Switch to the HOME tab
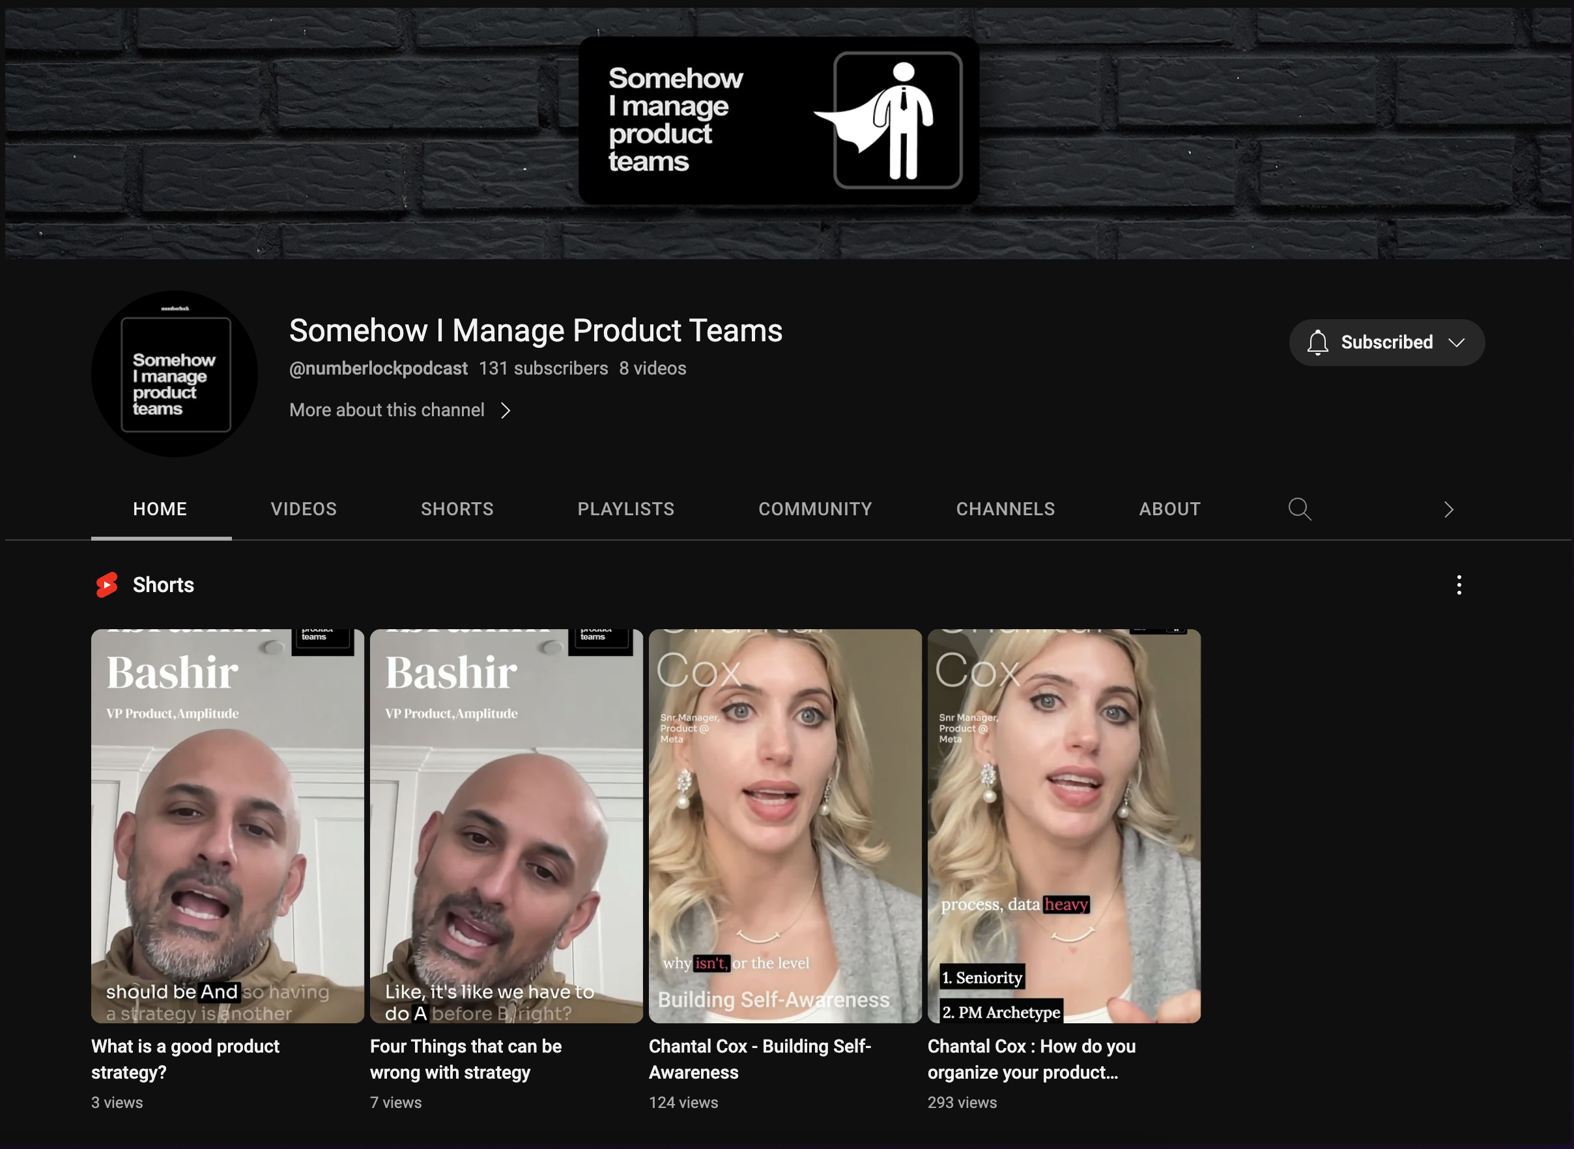Screen dimensions: 1574x1149 coord(160,509)
